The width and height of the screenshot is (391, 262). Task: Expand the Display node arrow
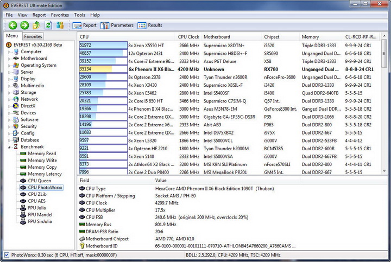(x=9, y=79)
